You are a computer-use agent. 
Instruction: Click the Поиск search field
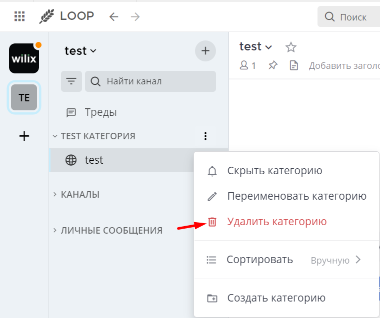tap(348, 16)
